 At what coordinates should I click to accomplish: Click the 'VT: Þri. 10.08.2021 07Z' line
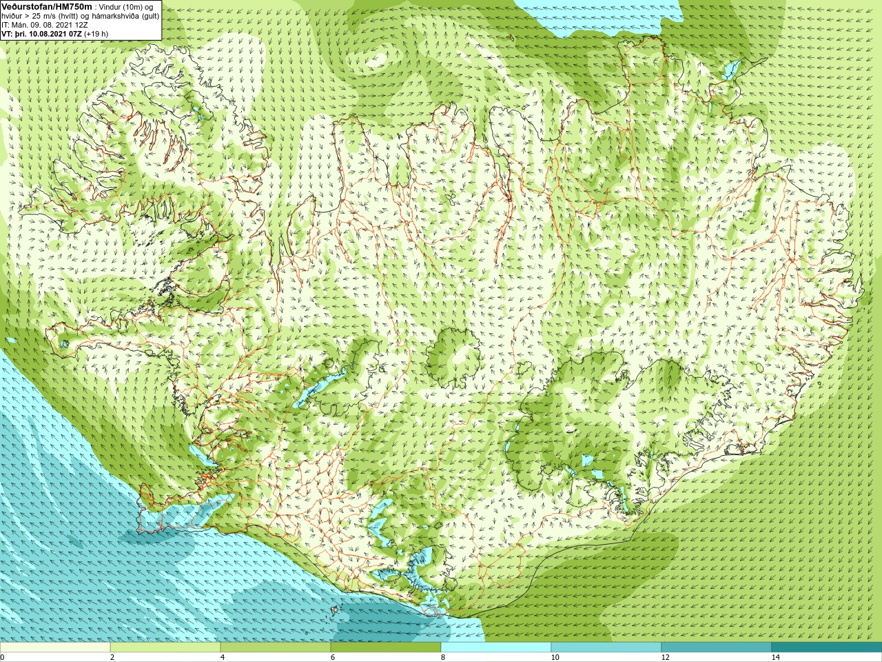point(42,34)
